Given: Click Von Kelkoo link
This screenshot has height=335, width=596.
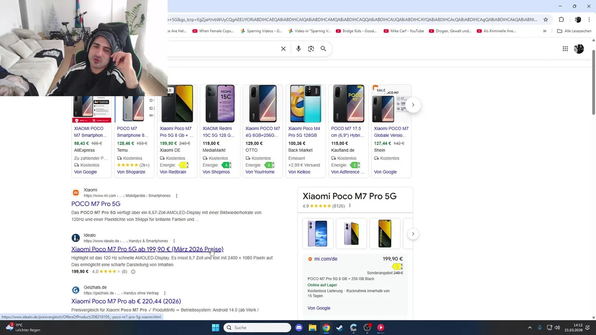Looking at the screenshot, I should coord(299,172).
